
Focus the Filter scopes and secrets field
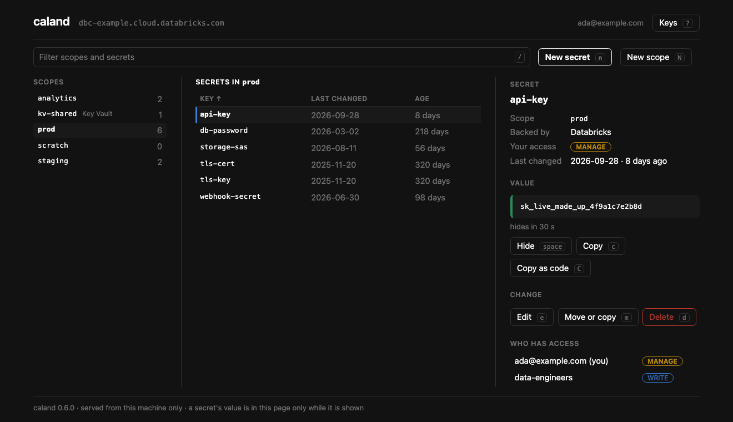[282, 57]
